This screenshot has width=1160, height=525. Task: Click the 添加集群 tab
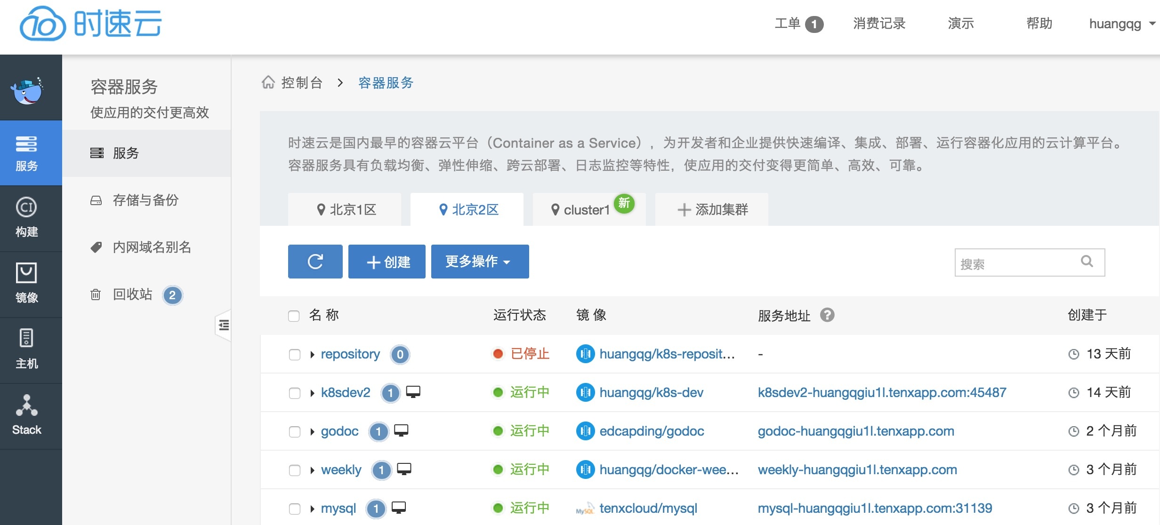(x=712, y=209)
